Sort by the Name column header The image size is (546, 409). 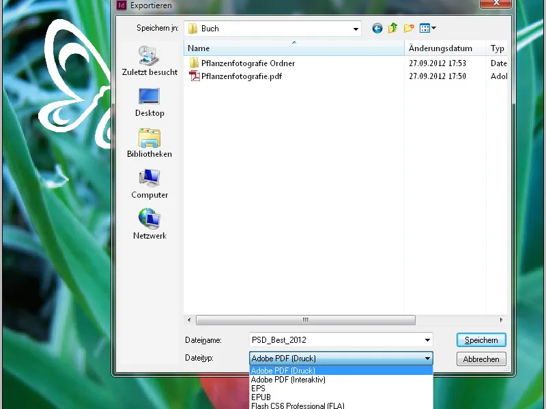(294, 48)
